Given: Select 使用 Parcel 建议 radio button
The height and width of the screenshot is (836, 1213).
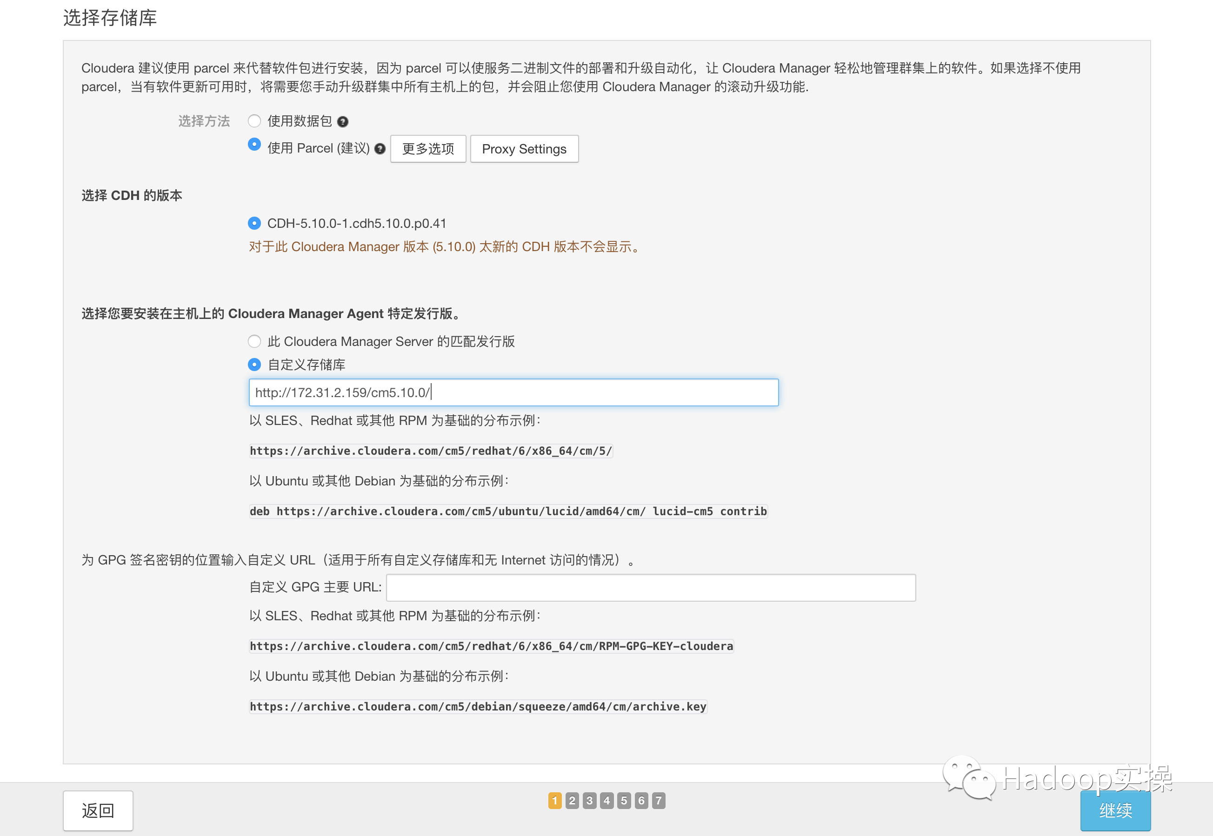Looking at the screenshot, I should click(x=254, y=148).
